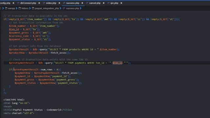Close the dbConnect.php tab
The image size is (210, 118).
tap(39, 3)
